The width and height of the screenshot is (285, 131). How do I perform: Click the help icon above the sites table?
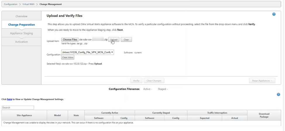[279, 95]
